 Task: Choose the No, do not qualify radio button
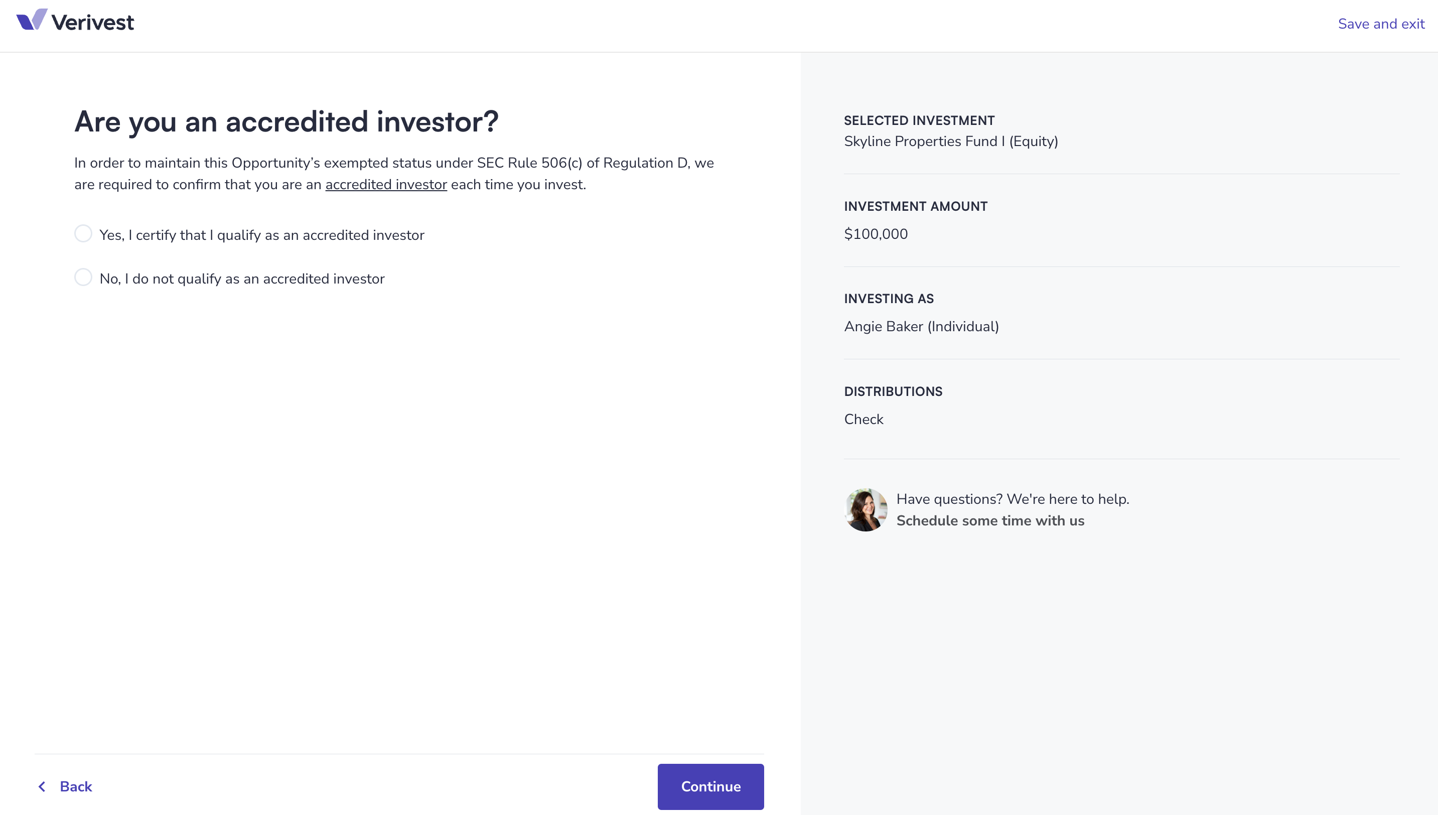83,277
